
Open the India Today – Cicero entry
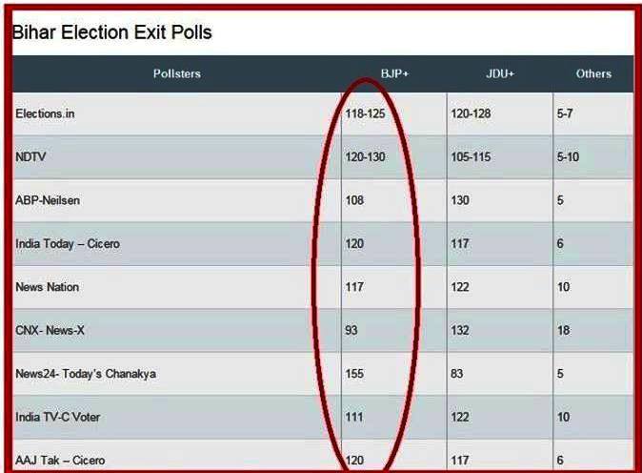pyautogui.click(x=68, y=244)
